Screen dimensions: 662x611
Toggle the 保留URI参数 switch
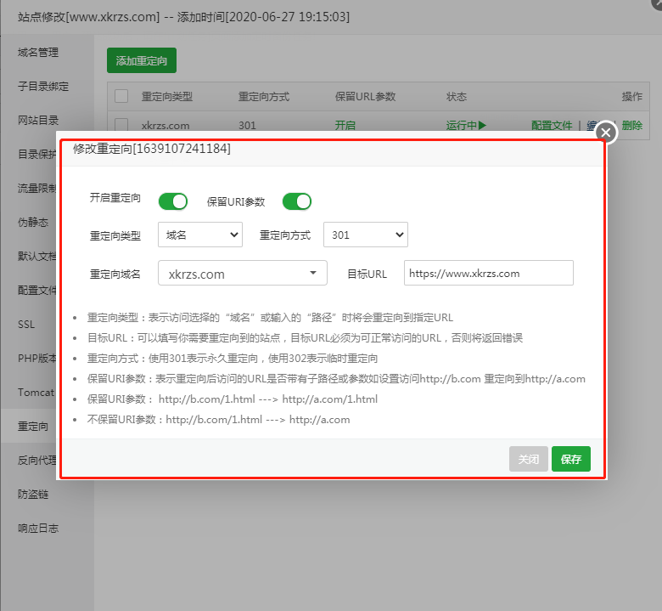coord(297,201)
